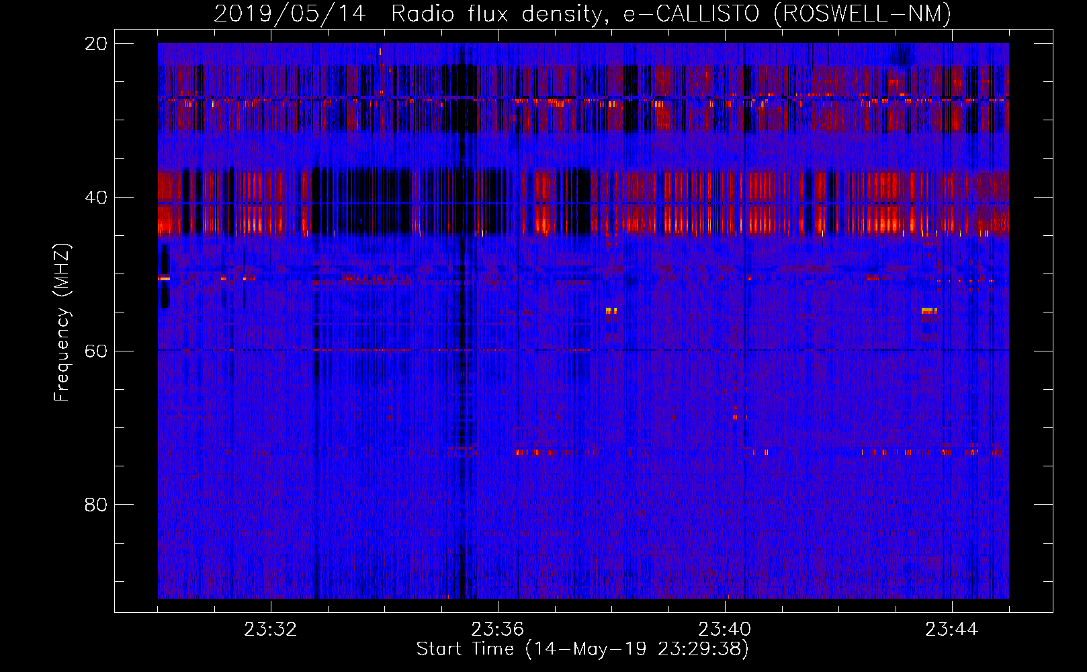The image size is (1087, 672).
Task: Click the plot title "2019/05/14 Radio flux density, e-CALLISTO (ROSWELL-NM)"
Action: point(582,13)
